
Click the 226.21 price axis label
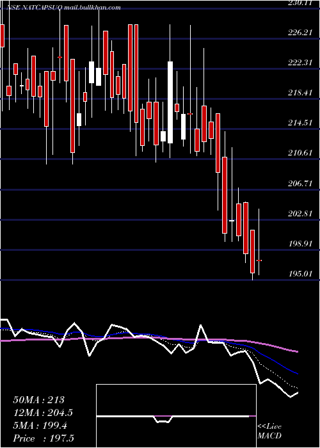(x=300, y=33)
